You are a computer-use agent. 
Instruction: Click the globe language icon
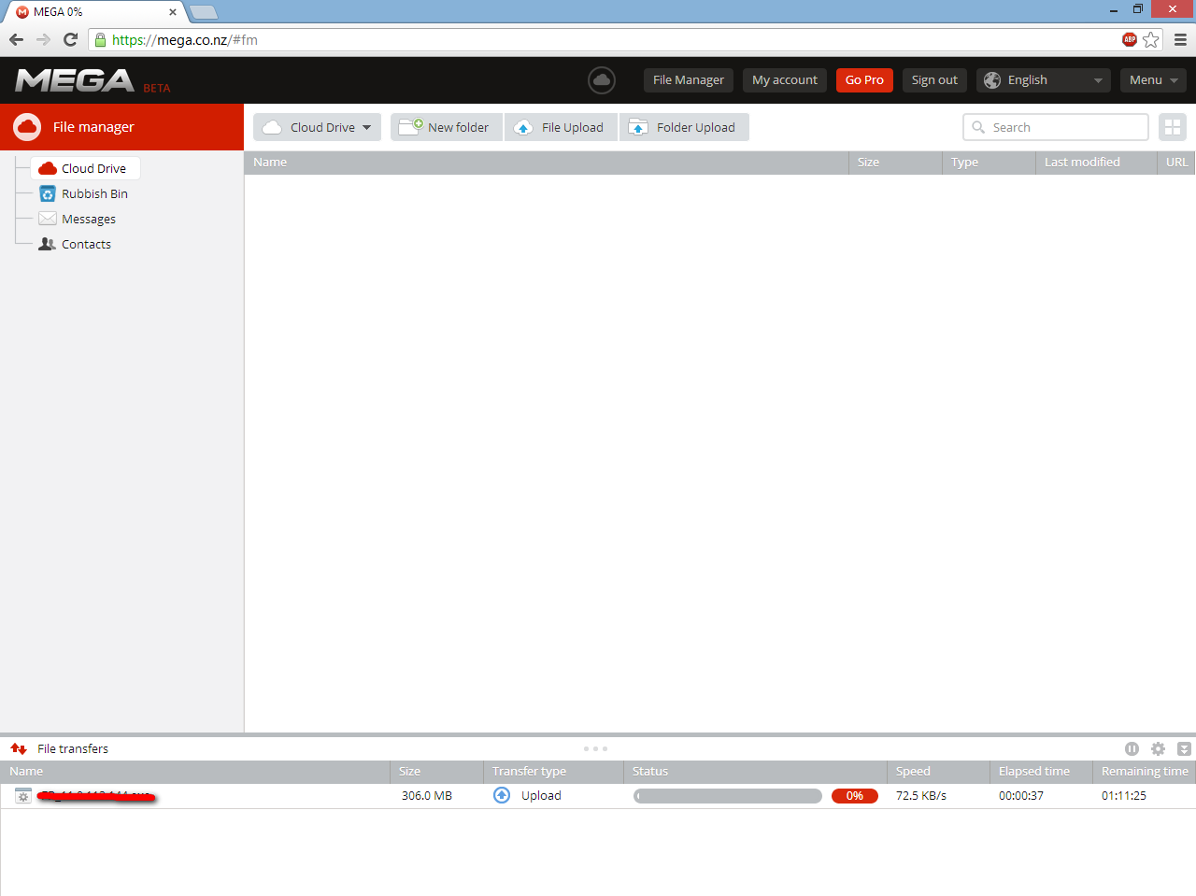pyautogui.click(x=992, y=80)
